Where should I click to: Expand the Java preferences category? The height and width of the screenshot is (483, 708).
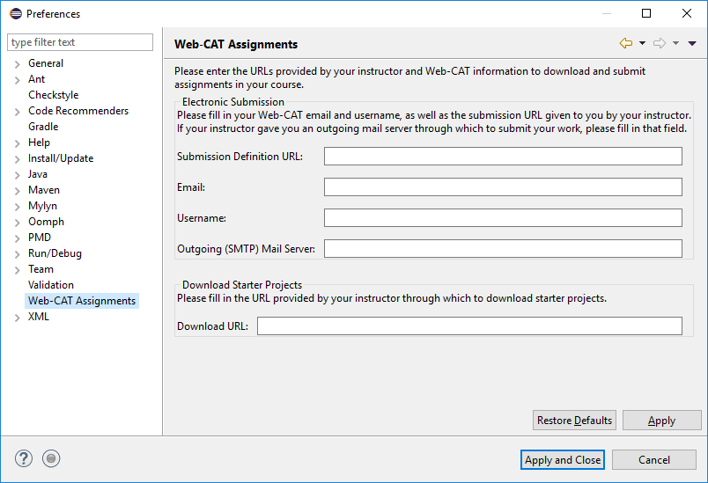[x=18, y=175]
